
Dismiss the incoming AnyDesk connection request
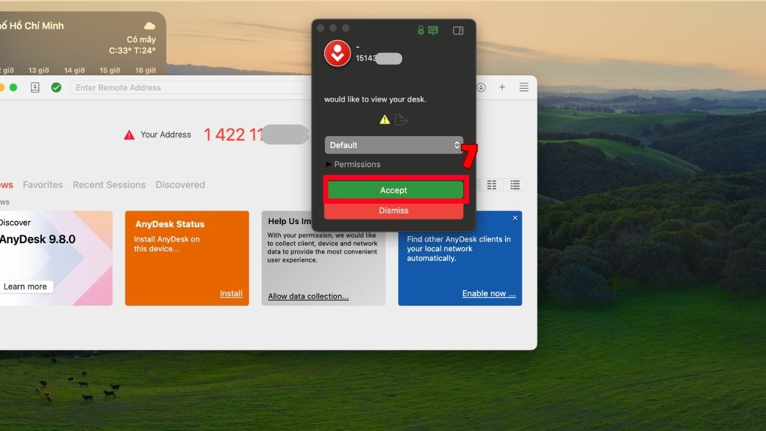point(394,211)
